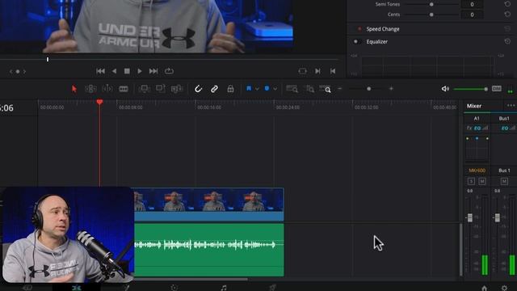517x291 pixels.
Task: Click the red timeline playhead marker
Action: tap(99, 102)
